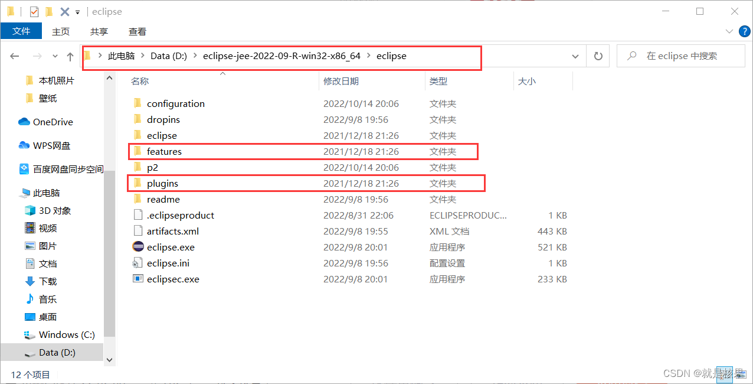The height and width of the screenshot is (384, 753).
Task: Click 此电脑 in the address path
Action: tap(121, 56)
